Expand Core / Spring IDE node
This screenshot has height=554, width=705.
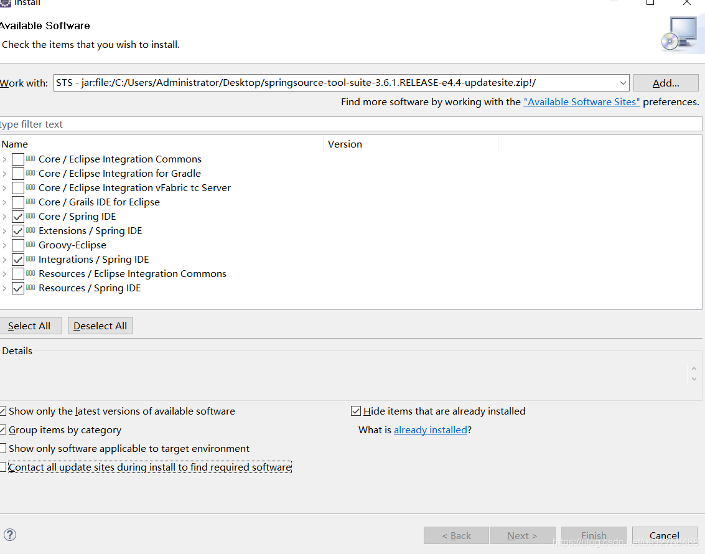click(4, 217)
